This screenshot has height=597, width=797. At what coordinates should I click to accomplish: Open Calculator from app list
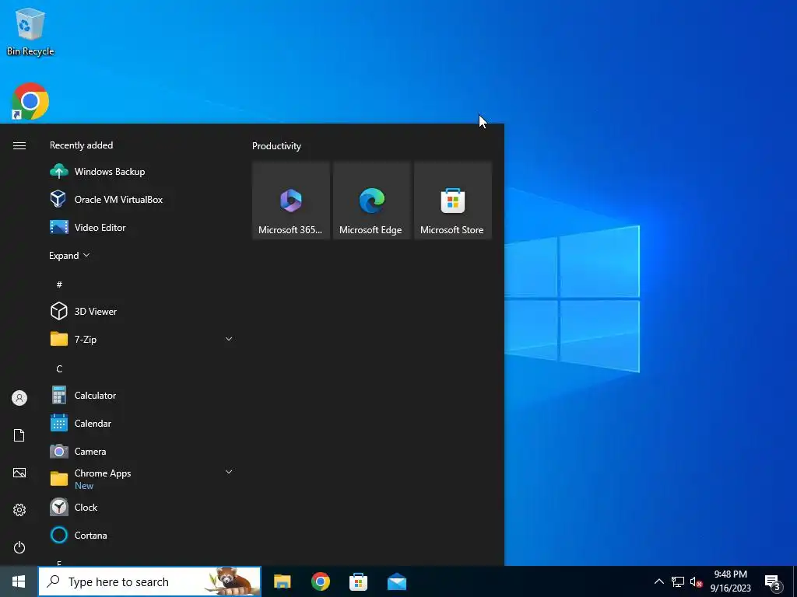tap(142, 396)
